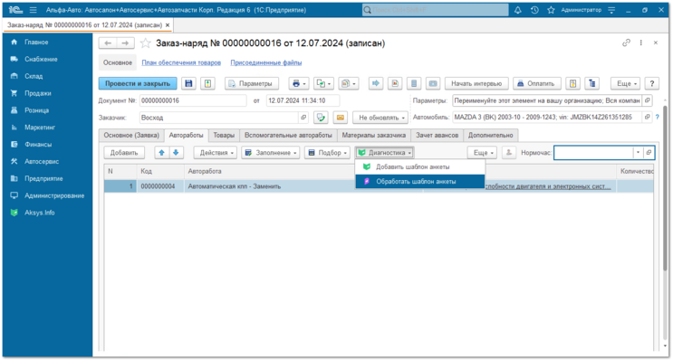
Task: Switch to the Товары tab
Action: pyautogui.click(x=224, y=136)
